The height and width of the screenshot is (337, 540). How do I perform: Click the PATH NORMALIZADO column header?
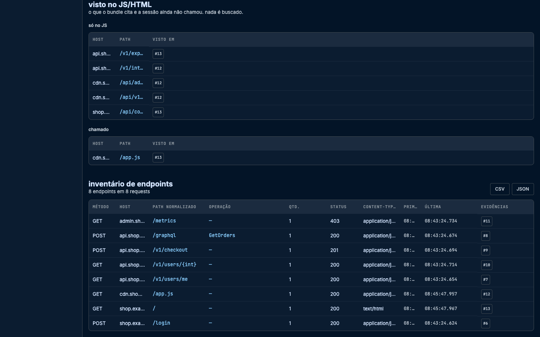[x=174, y=207]
